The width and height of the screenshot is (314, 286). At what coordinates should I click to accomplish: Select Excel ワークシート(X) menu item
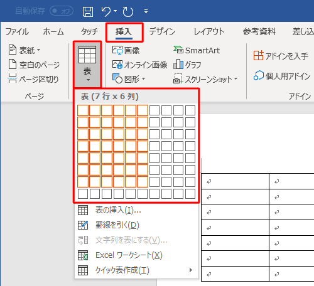coord(136,255)
